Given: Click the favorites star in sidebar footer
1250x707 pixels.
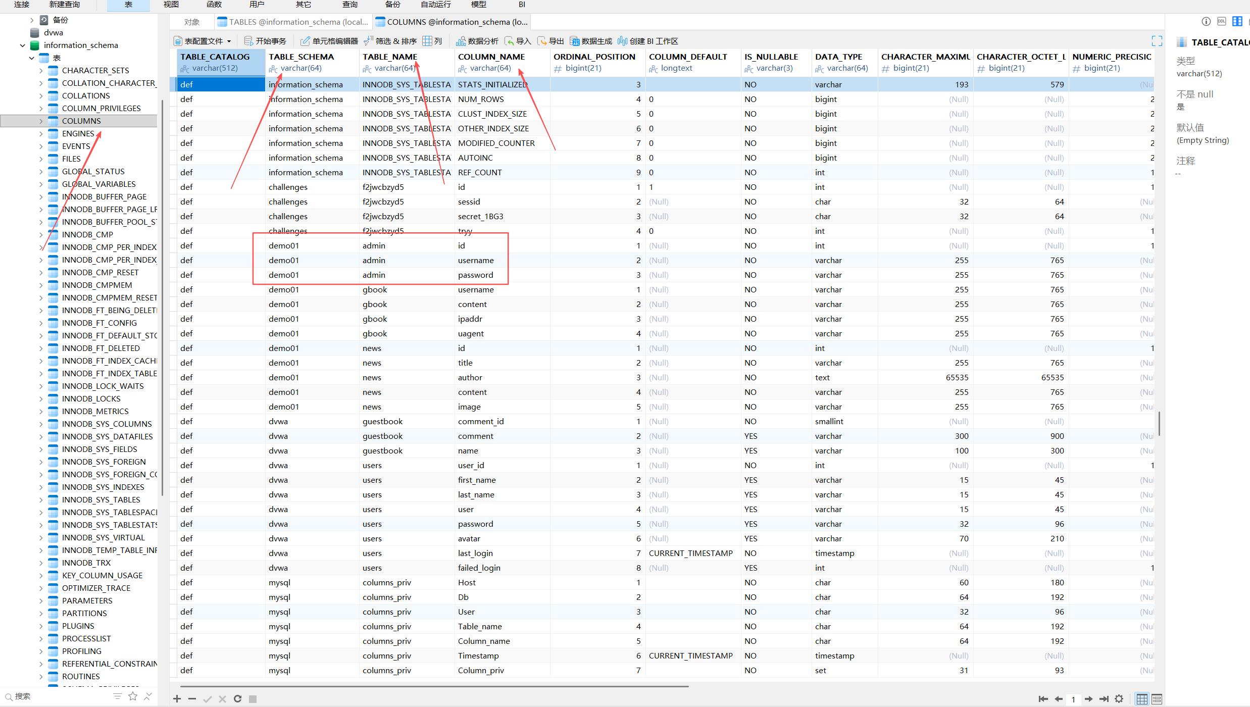Looking at the screenshot, I should [133, 696].
